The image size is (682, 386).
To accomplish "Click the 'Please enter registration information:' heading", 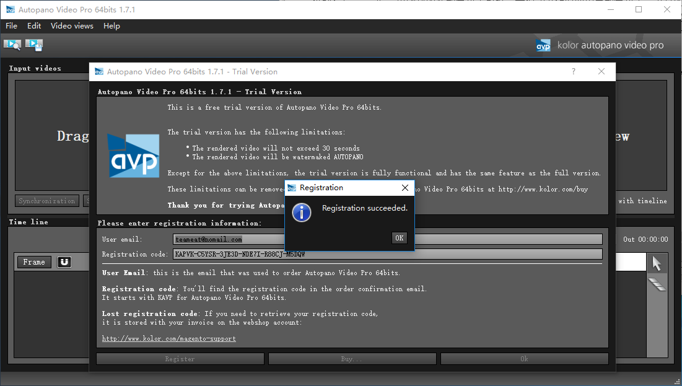I will (180, 223).
